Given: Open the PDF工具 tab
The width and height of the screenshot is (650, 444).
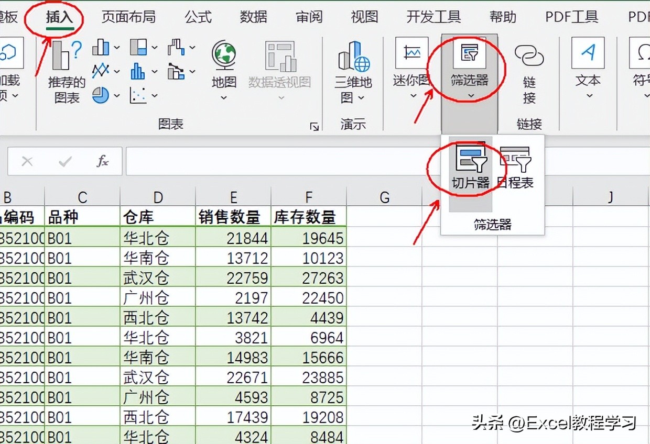Looking at the screenshot, I should tap(572, 17).
